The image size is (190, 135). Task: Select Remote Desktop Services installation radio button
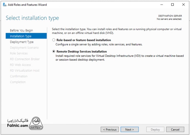click(x=54, y=51)
